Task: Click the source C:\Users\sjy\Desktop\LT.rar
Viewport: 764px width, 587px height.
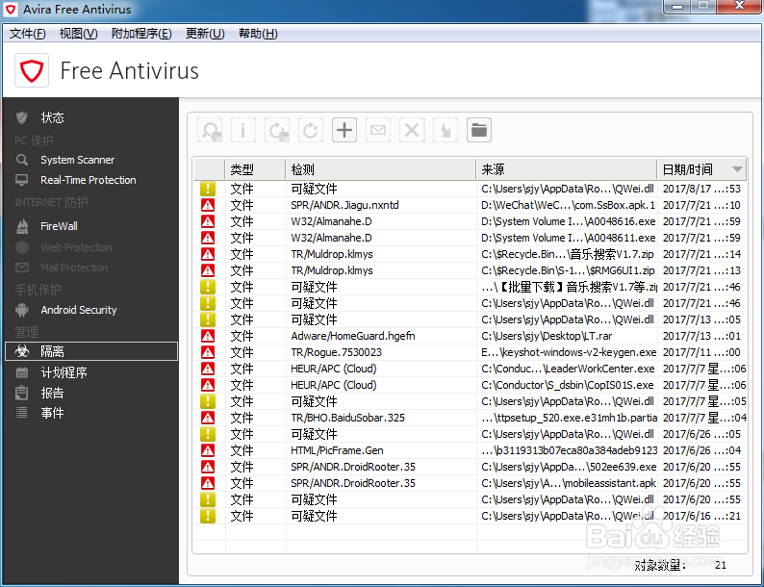Action: (547, 336)
